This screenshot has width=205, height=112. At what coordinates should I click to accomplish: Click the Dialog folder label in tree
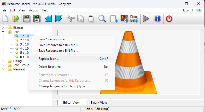[17, 61]
